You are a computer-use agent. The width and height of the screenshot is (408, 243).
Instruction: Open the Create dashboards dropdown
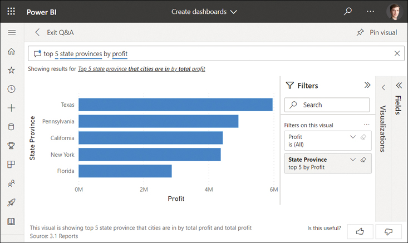(204, 11)
